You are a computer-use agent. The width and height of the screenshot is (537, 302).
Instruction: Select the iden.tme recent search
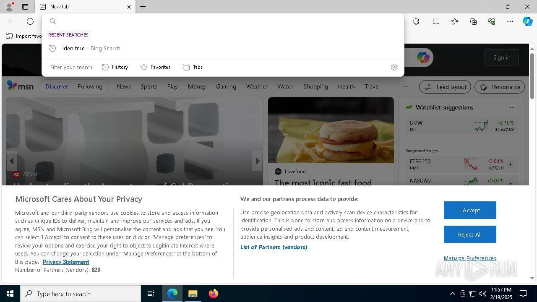(x=223, y=48)
